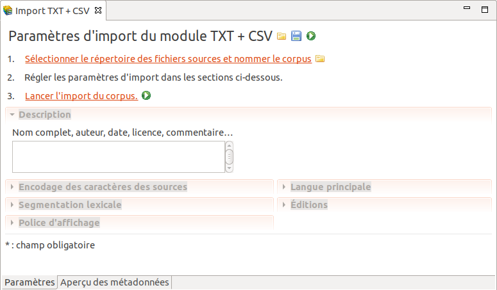The image size is (497, 290).
Task: Close the Import TXT + CSV tab
Action: coord(98,10)
